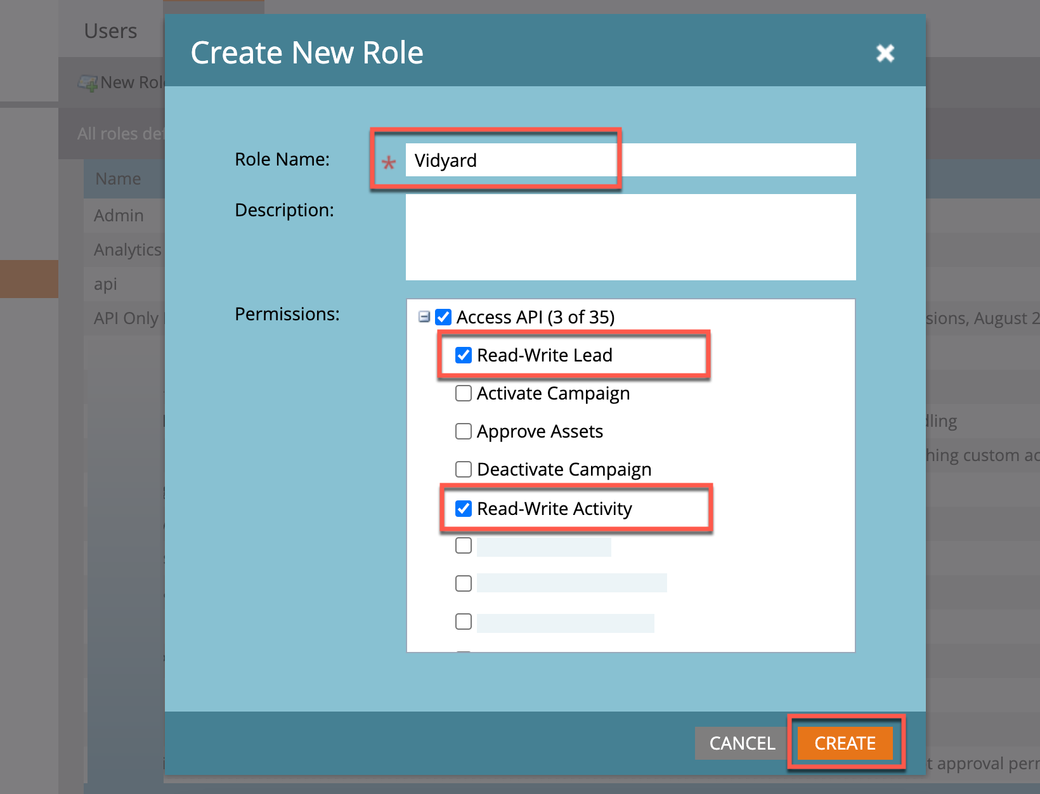Viewport: 1040px width, 794px height.
Task: Click the Access API (3 of 35) label
Action: point(535,317)
